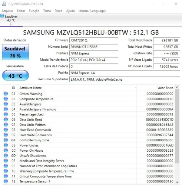Viewport: 182px width, 185px height.
Task: Click raw value 000000000166D of Power Cycles
Action: point(160,145)
